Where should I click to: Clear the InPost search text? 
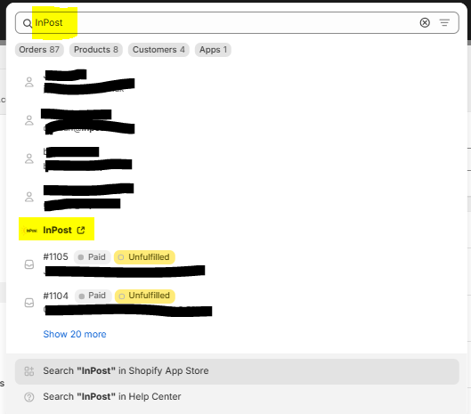pos(425,22)
